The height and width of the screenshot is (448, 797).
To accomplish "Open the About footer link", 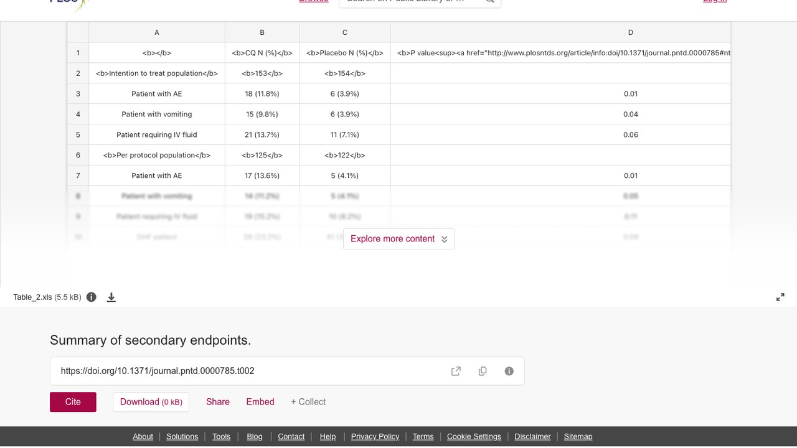I will point(143,437).
